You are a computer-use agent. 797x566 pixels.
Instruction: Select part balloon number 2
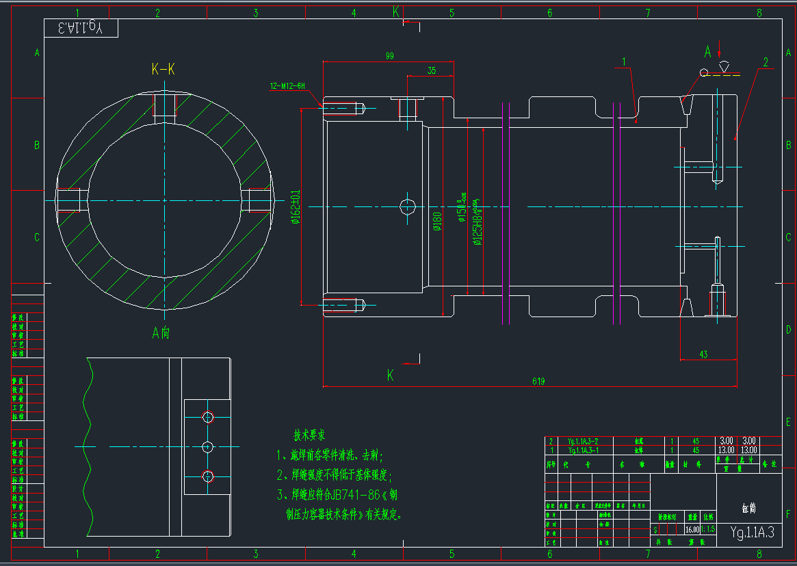(x=764, y=62)
